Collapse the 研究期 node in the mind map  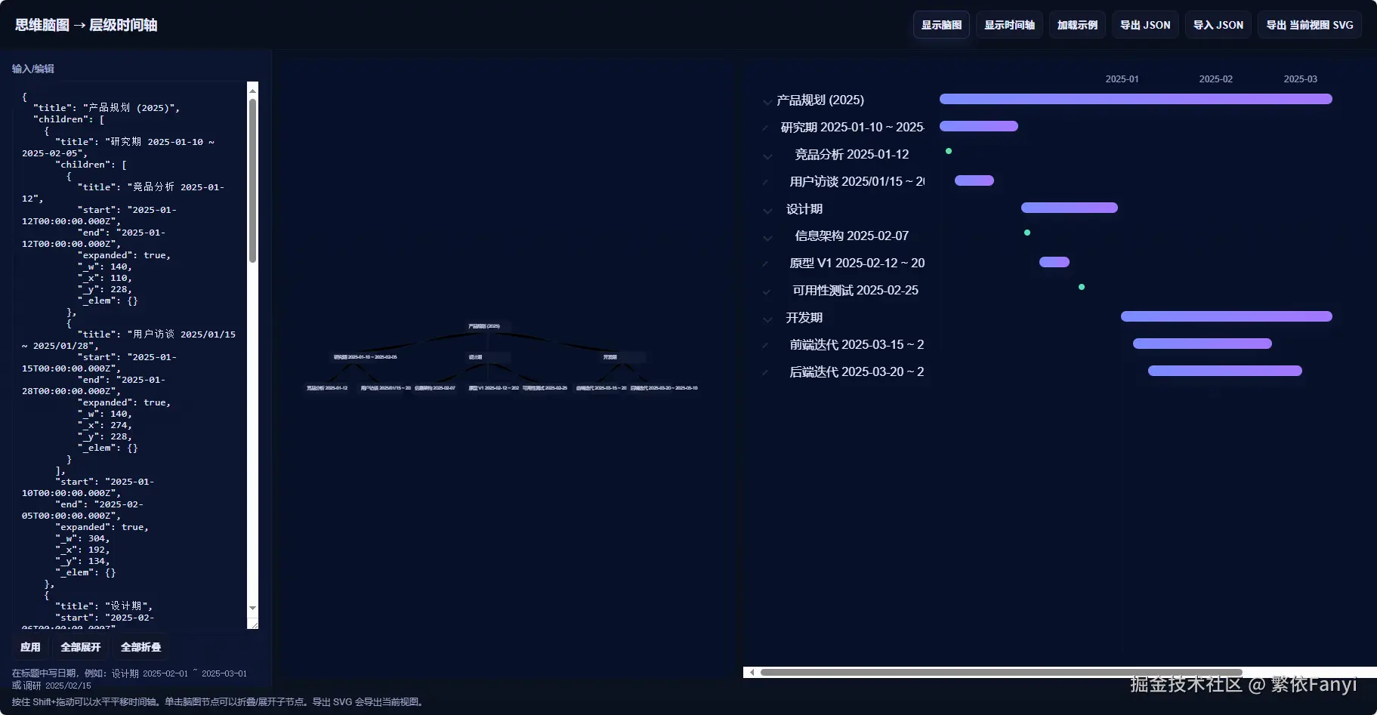coord(365,356)
